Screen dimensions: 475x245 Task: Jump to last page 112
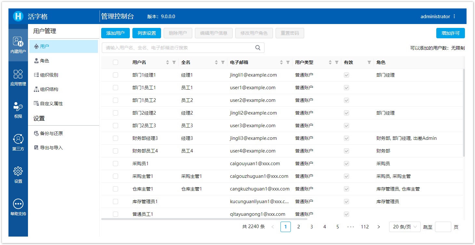[365, 227]
